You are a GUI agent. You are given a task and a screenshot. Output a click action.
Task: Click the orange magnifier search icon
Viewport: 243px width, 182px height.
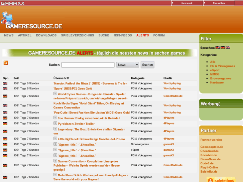point(6,63)
